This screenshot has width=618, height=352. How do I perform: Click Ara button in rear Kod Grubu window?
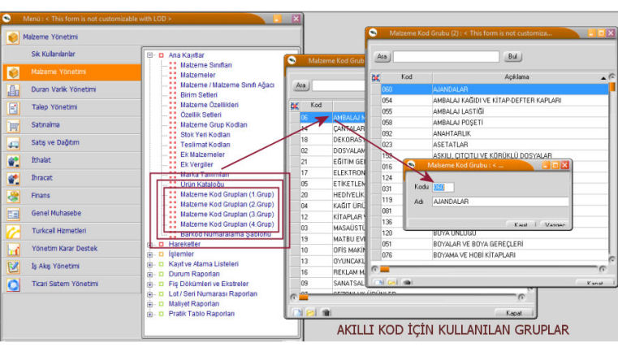(x=300, y=85)
